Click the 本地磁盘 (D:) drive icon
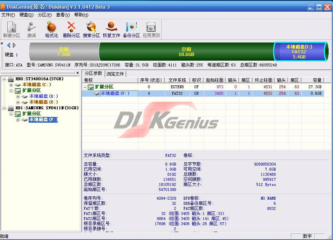This screenshot has width=333, height=240. coord(25,97)
